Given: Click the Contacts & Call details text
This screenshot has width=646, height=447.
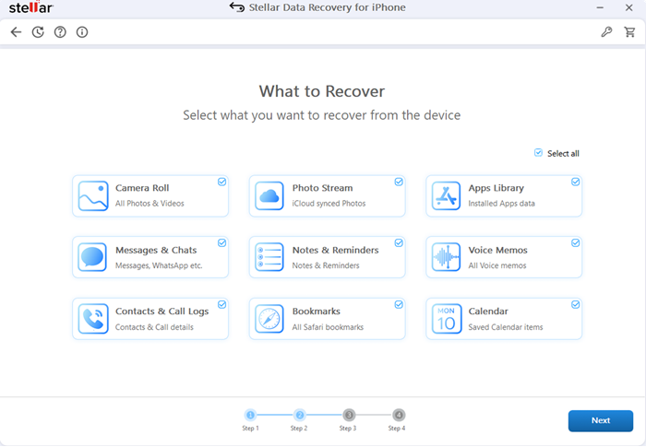Looking at the screenshot, I should [x=154, y=327].
